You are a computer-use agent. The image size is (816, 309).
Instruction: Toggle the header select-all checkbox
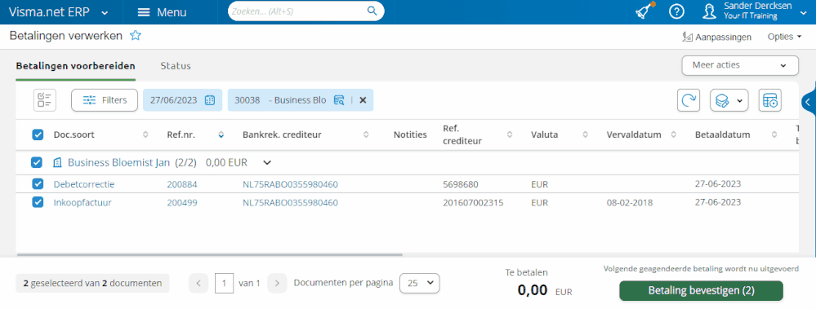[x=38, y=135]
